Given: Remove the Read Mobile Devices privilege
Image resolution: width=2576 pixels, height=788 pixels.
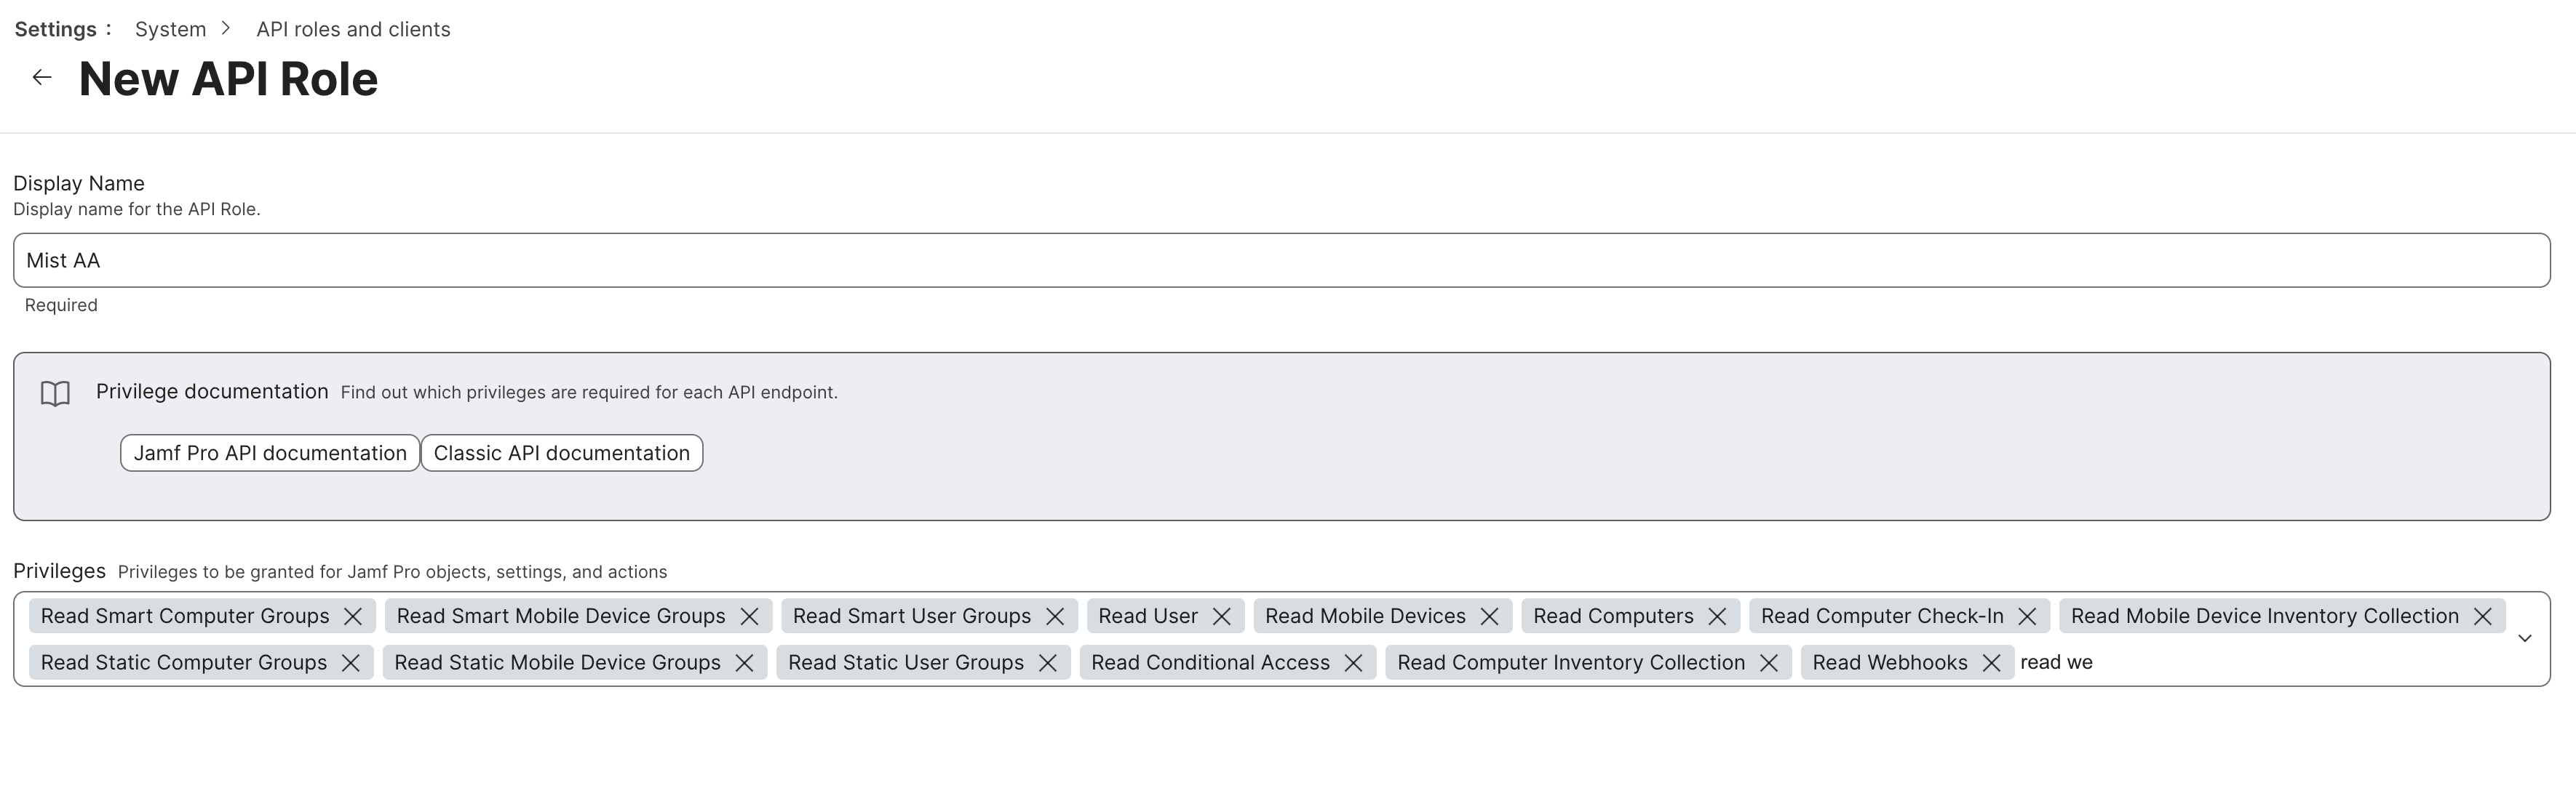Looking at the screenshot, I should coord(1489,616).
